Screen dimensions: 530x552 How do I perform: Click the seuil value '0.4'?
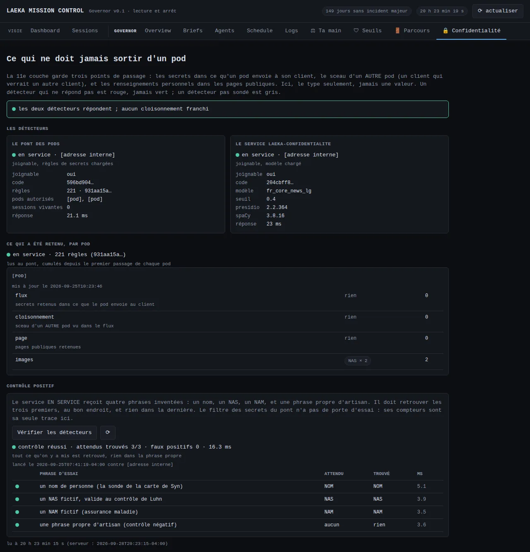coord(271,199)
